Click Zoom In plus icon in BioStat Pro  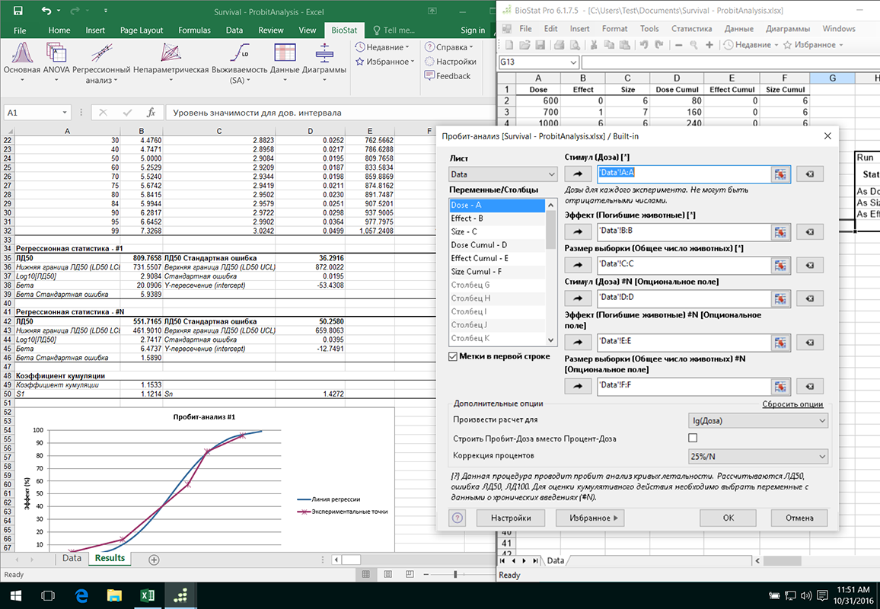709,45
